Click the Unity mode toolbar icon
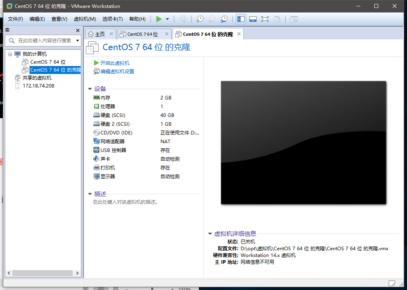This screenshot has height=290, width=407. (x=277, y=19)
